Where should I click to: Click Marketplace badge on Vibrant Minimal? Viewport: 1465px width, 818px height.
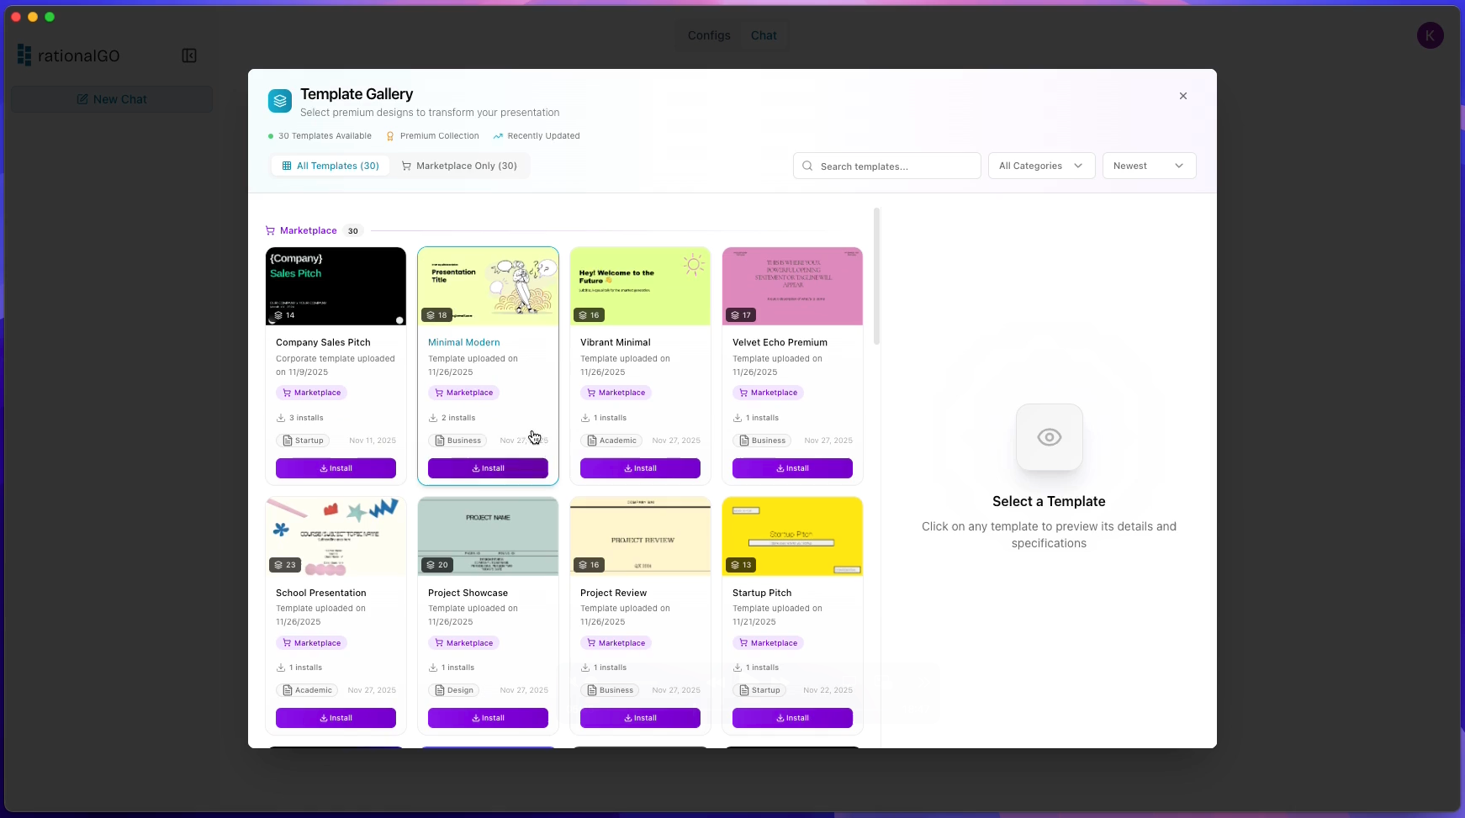tap(616, 393)
